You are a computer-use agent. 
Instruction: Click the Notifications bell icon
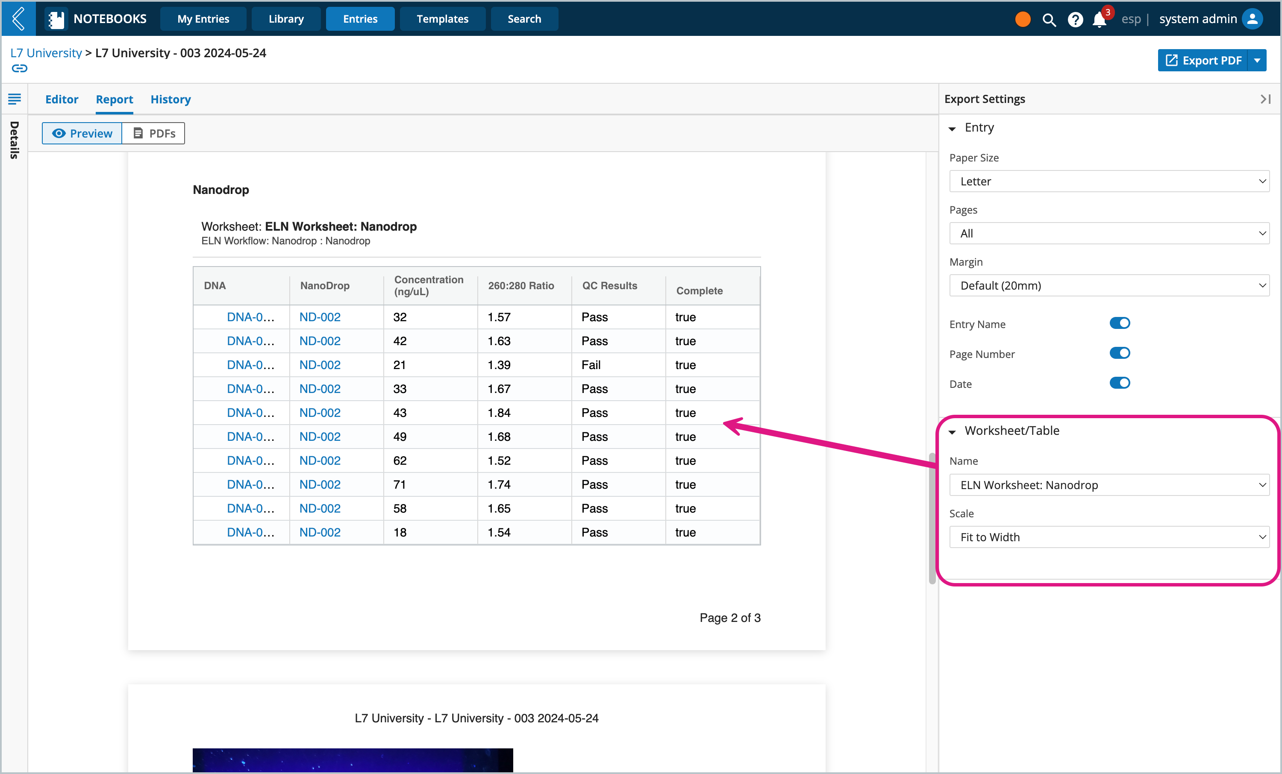(x=1099, y=18)
